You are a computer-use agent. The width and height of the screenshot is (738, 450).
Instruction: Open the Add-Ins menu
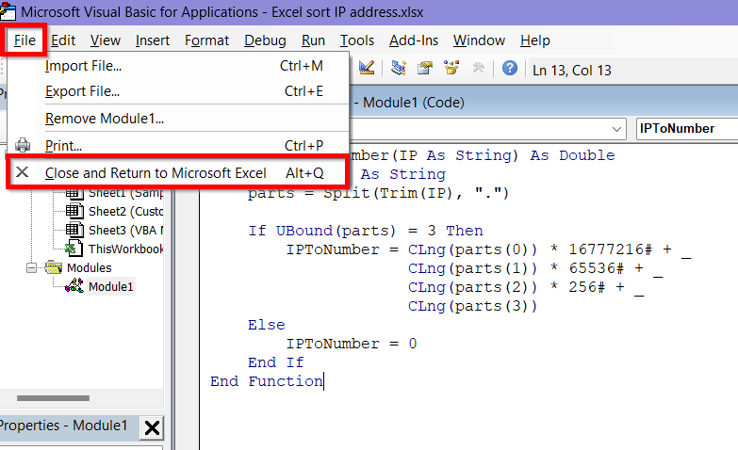click(x=414, y=40)
